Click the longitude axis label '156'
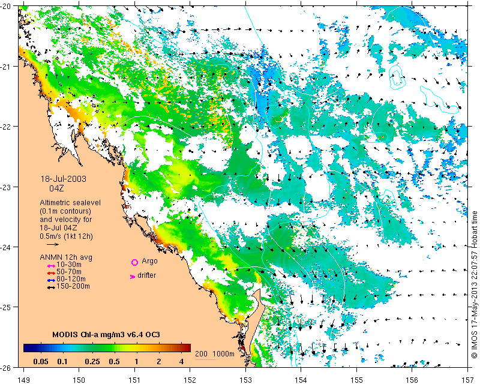Screen dimensions: 480x384 click(x=412, y=380)
